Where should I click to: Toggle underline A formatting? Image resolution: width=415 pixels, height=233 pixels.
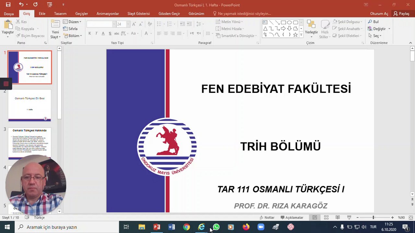(103, 33)
